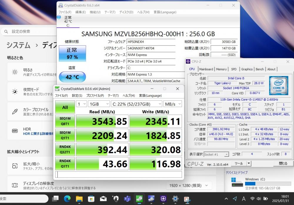This screenshot has width=294, height=205.
Task: Expand the arrow beside ツール button
Action: click(x=249, y=163)
